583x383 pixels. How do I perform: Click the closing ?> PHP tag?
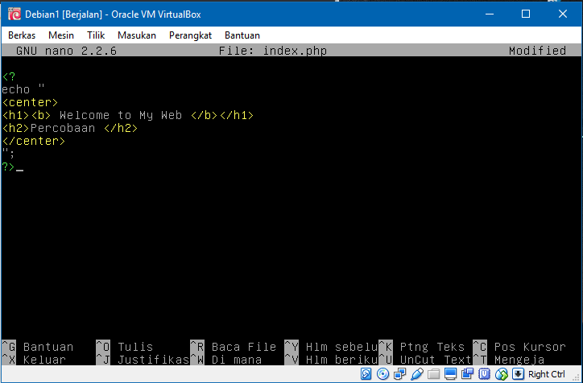point(8,167)
